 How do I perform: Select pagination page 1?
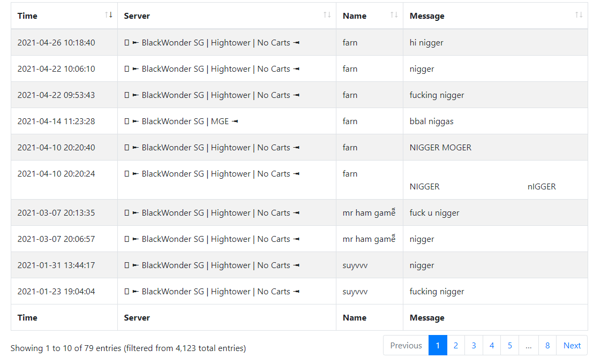pos(438,345)
